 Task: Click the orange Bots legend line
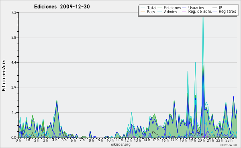point(143,12)
